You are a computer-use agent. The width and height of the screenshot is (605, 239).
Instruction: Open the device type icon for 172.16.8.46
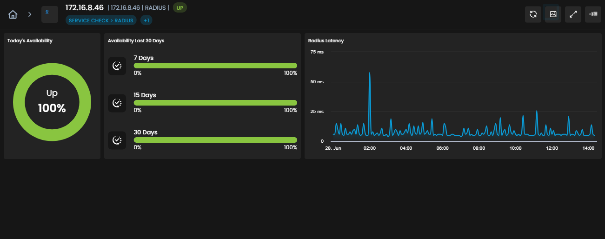tap(50, 14)
